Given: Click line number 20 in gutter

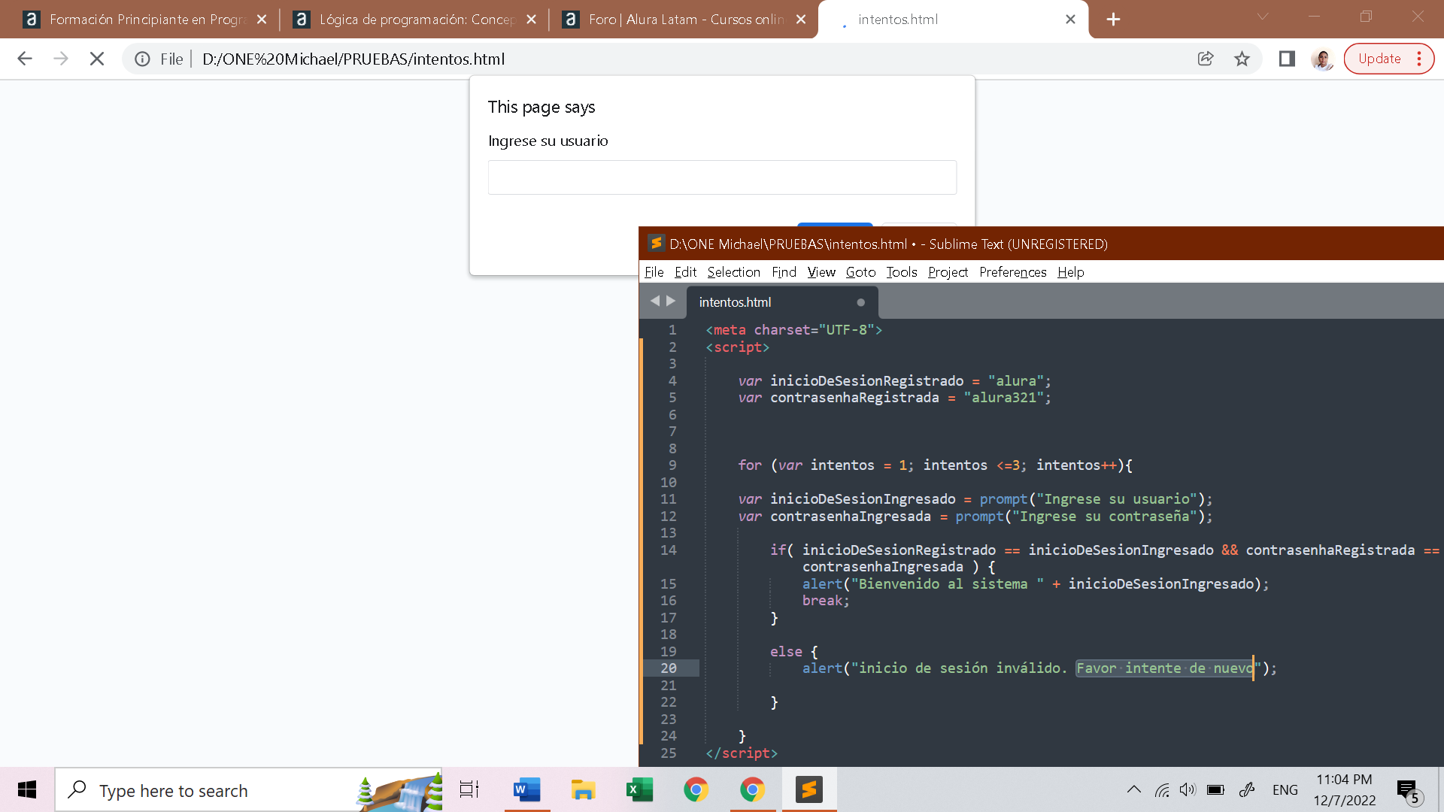Looking at the screenshot, I should pos(668,668).
